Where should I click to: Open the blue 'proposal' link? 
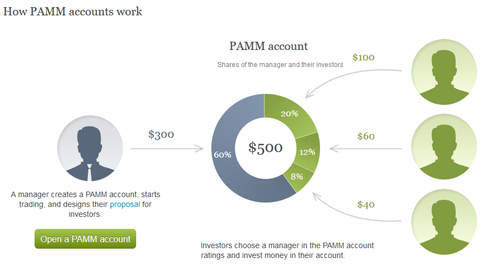[125, 204]
